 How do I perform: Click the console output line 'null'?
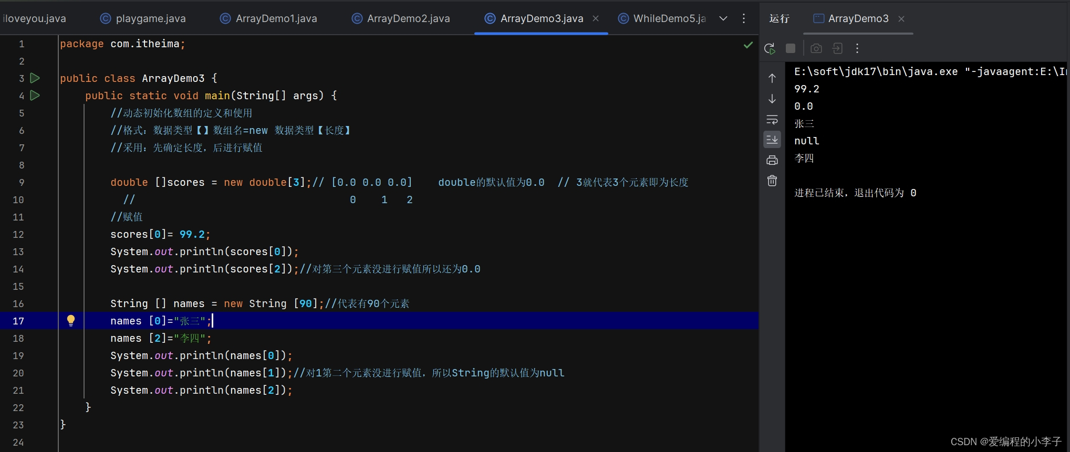tap(807, 141)
